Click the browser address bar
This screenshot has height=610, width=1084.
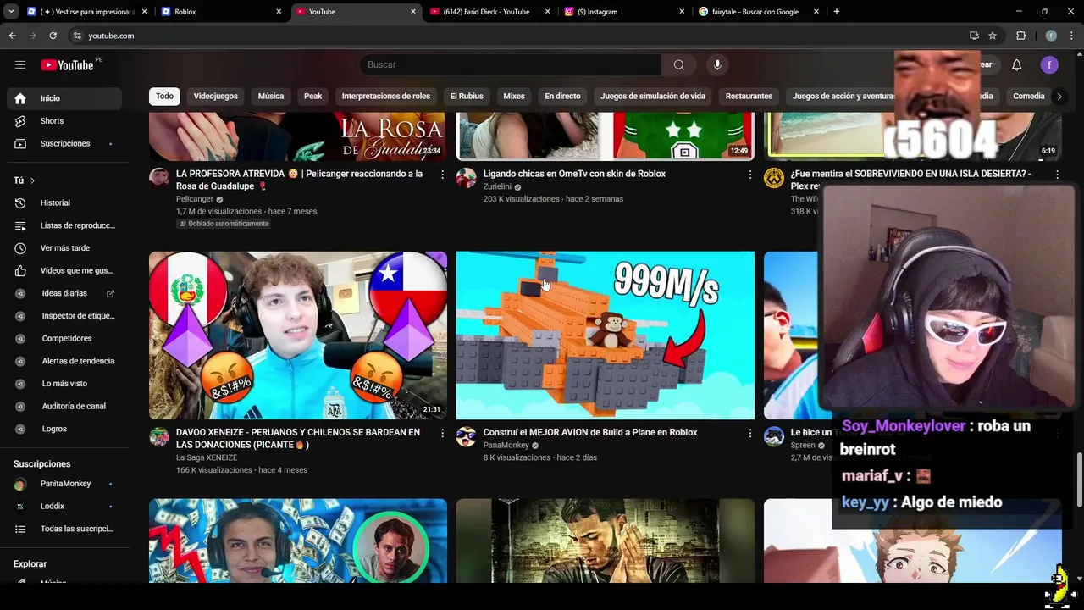pos(517,36)
